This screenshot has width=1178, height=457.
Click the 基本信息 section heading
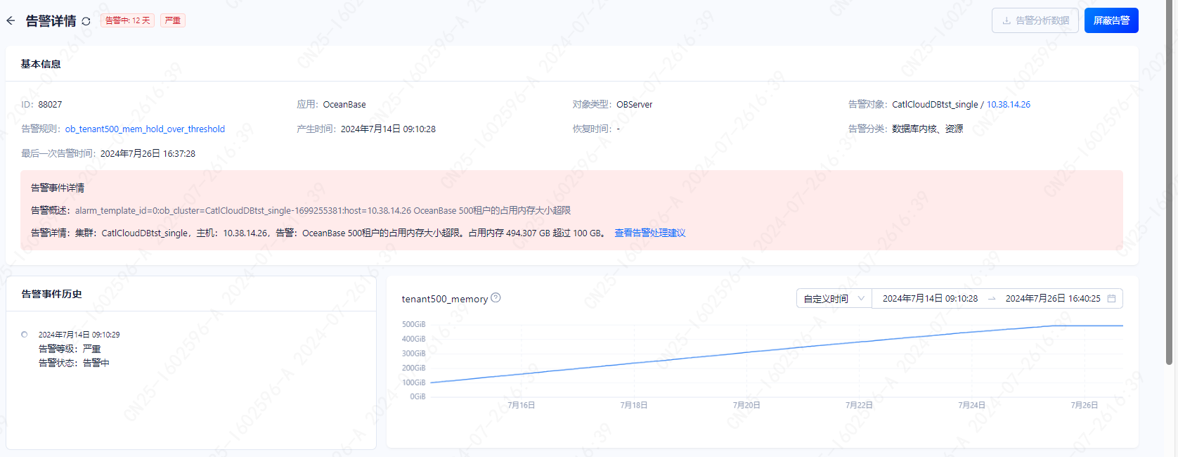[x=41, y=64]
